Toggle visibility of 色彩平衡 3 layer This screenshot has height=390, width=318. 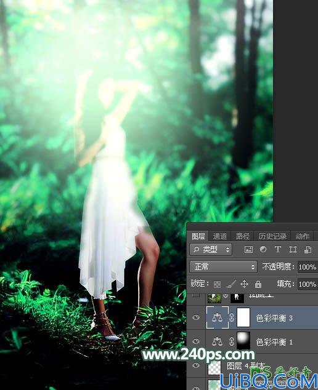(196, 317)
